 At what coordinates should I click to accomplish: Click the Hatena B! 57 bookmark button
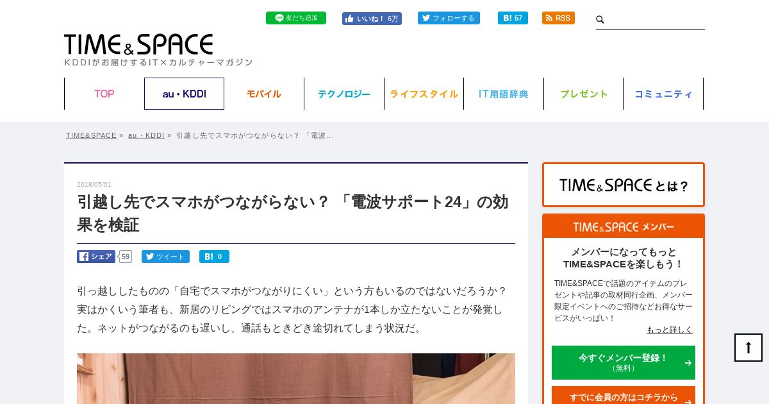pyautogui.click(x=513, y=18)
